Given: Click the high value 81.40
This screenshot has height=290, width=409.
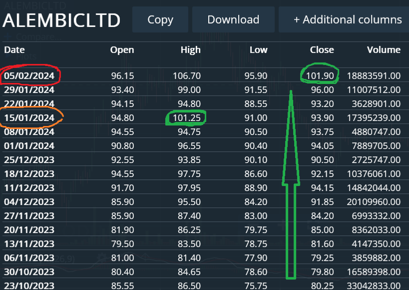Looking at the screenshot, I should tap(189, 258).
